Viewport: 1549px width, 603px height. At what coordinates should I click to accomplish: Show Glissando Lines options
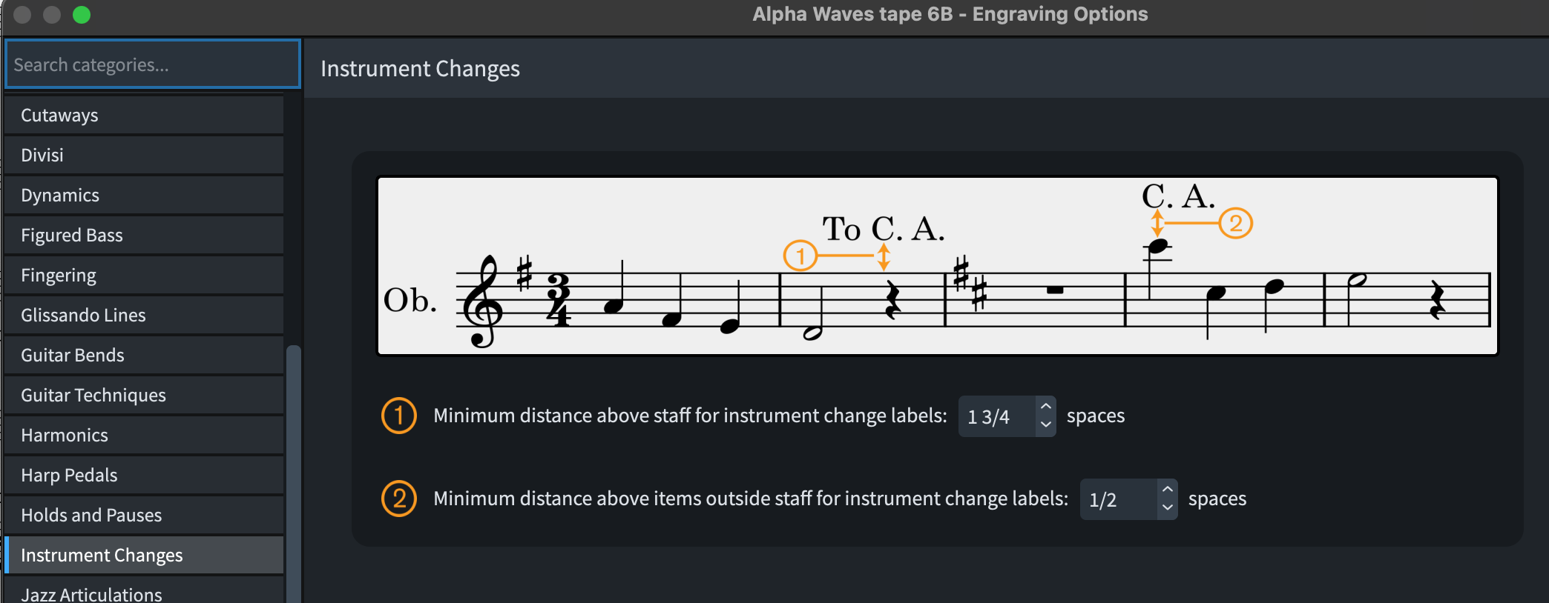[144, 315]
